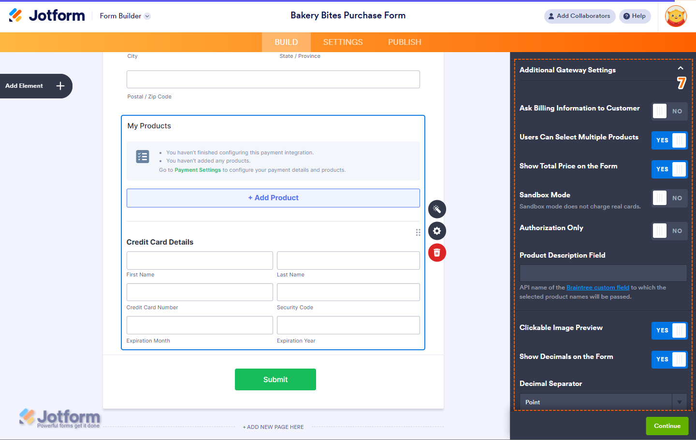The width and height of the screenshot is (696, 440).
Task: Click the plus icon on Add Element
Action: pyautogui.click(x=60, y=86)
